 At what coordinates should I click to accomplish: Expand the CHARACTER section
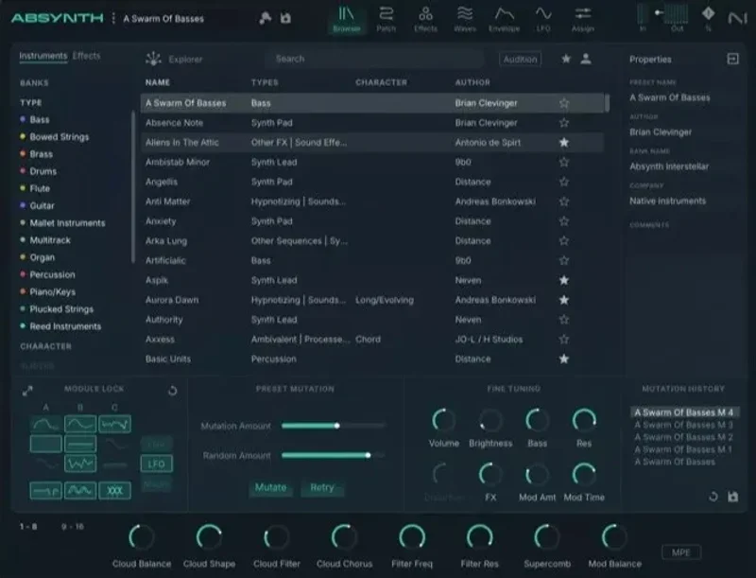pos(45,346)
